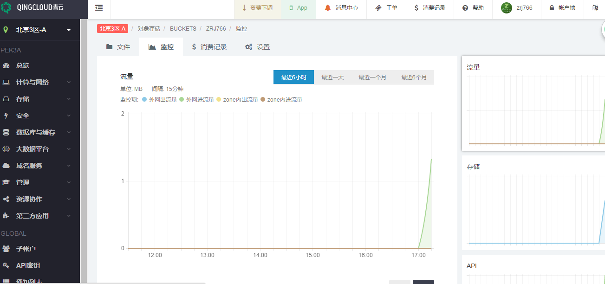This screenshot has width=605, height=284.
Task: Click the API密钥 key icon
Action: [6, 265]
